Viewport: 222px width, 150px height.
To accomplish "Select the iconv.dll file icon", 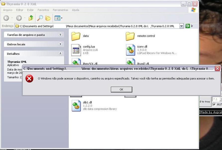I will point(130,50).
